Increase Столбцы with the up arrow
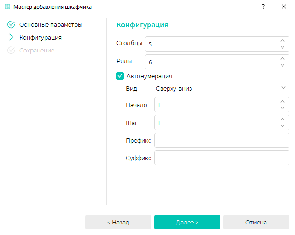 [x=283, y=40]
